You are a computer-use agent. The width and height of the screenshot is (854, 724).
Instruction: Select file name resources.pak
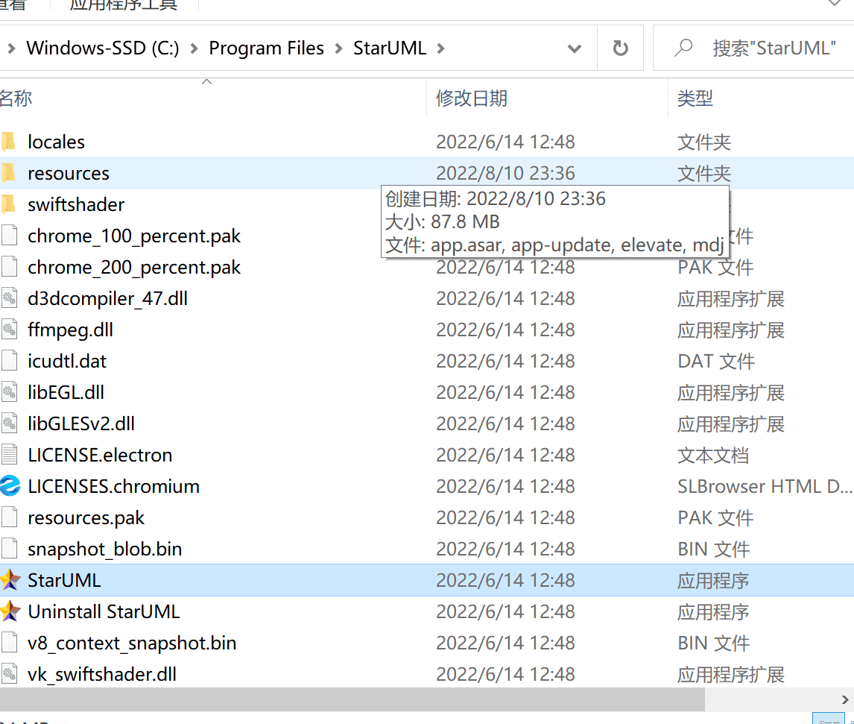point(86,517)
